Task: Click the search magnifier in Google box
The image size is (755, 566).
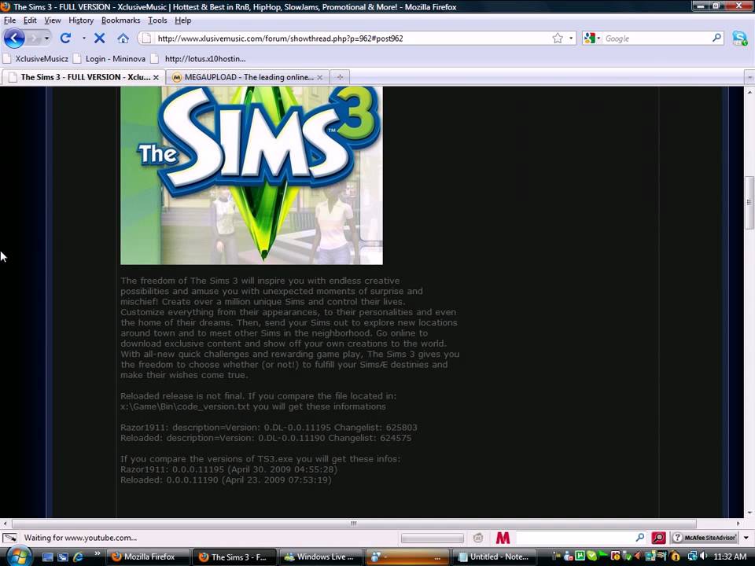Action: 716,38
